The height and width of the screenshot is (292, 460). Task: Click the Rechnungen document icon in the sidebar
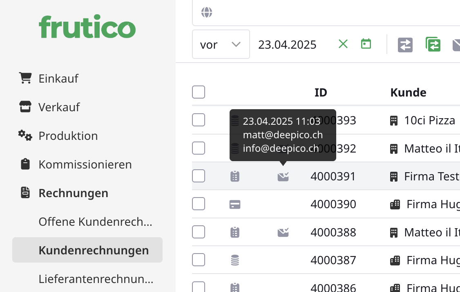pyautogui.click(x=25, y=192)
